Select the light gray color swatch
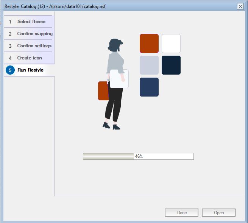Viewport: 248px width, 223px height. (x=149, y=65)
